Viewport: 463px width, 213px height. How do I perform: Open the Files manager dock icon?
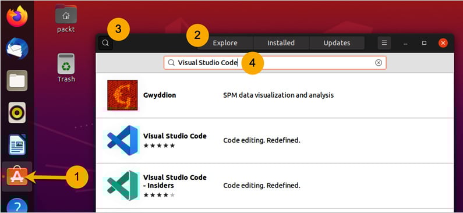pos(17,80)
